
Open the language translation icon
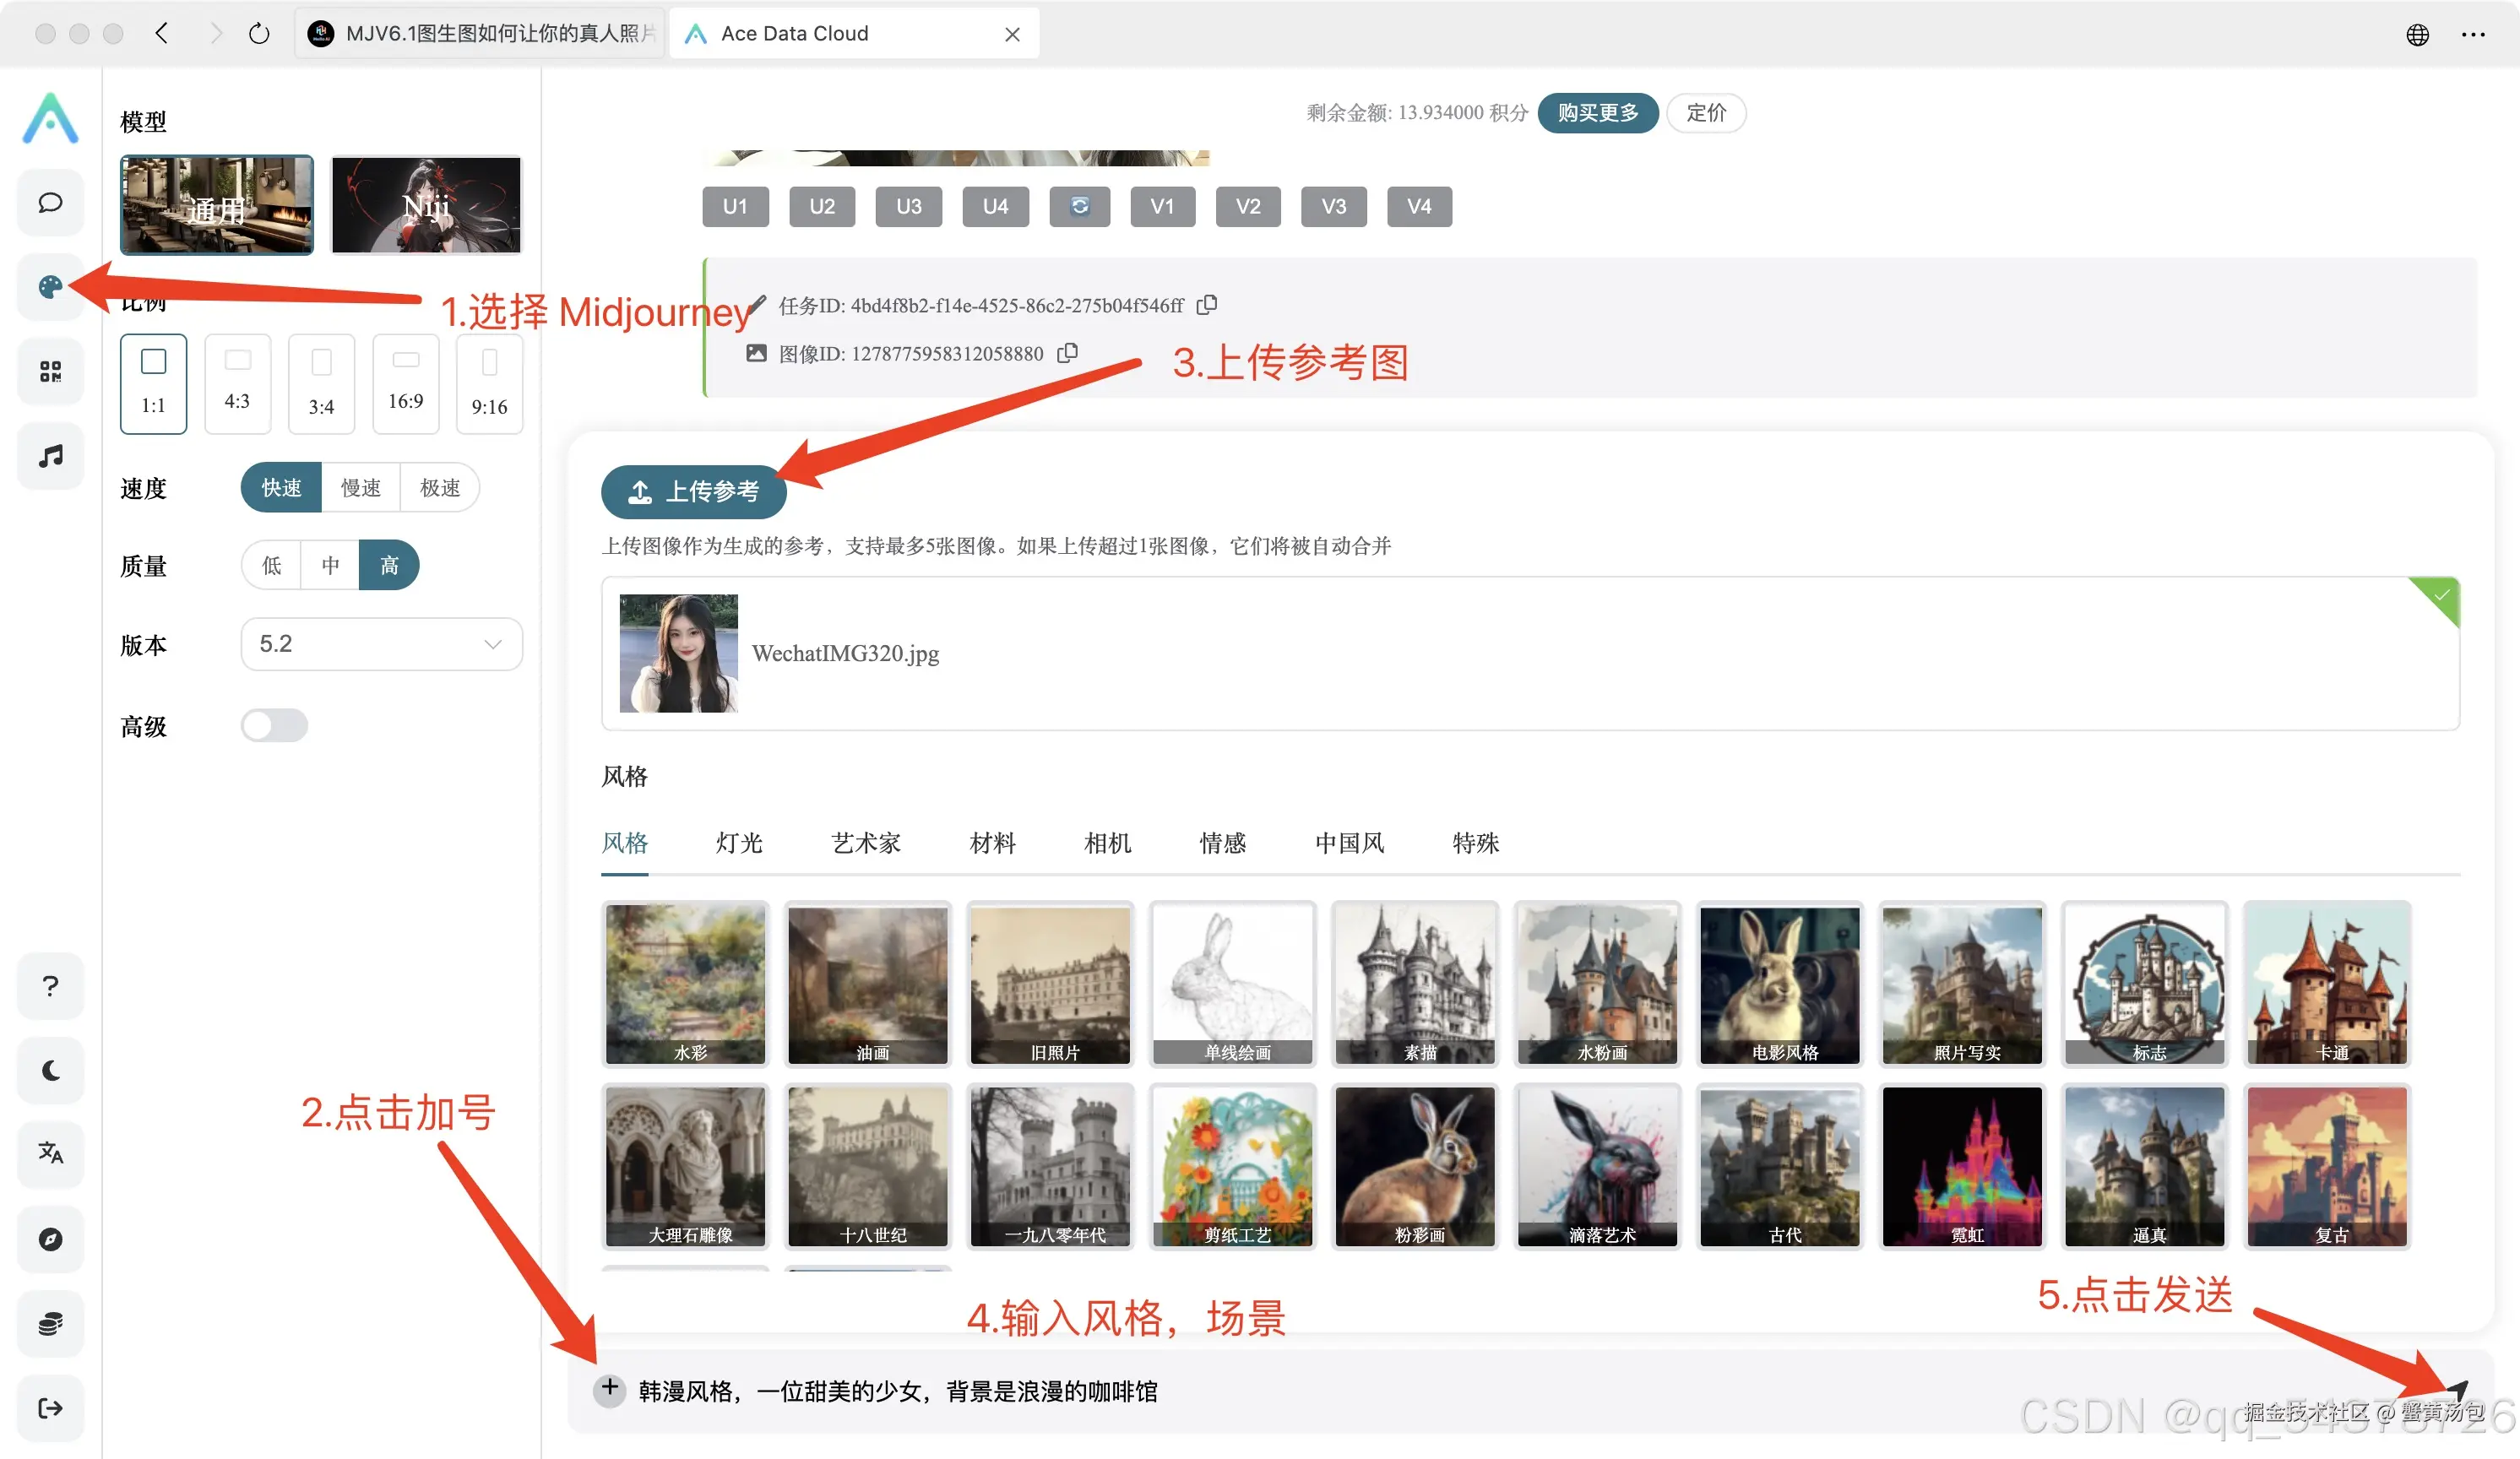[x=50, y=1153]
